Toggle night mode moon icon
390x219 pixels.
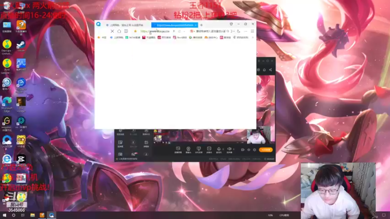(238, 31)
